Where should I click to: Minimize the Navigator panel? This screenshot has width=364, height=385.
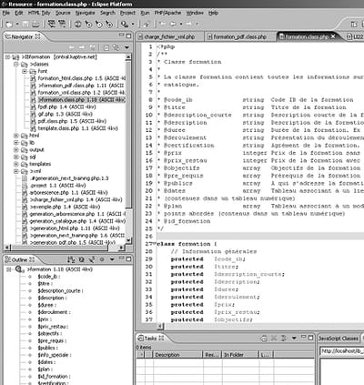point(121,35)
